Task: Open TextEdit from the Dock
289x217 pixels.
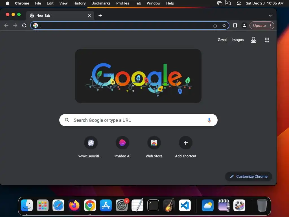Action: coord(137,205)
